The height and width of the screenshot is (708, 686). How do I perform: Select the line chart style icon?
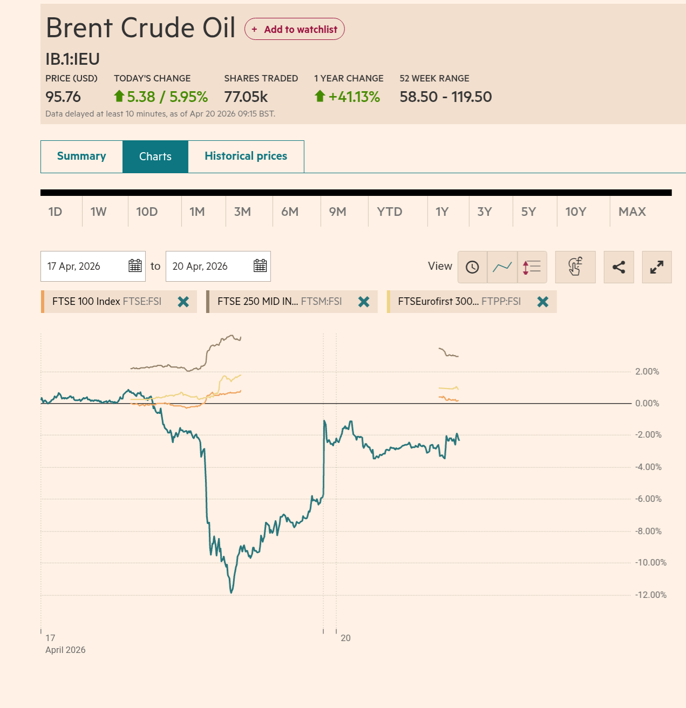tap(502, 267)
